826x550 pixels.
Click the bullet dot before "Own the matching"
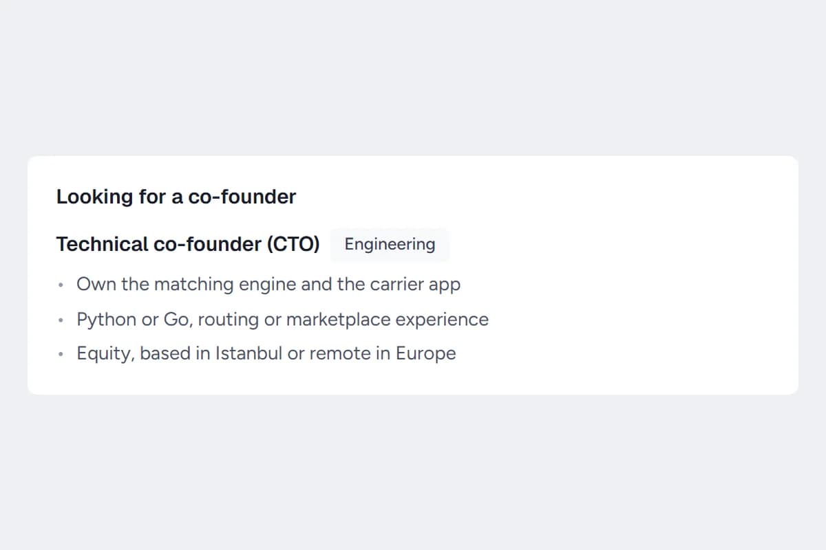click(61, 285)
